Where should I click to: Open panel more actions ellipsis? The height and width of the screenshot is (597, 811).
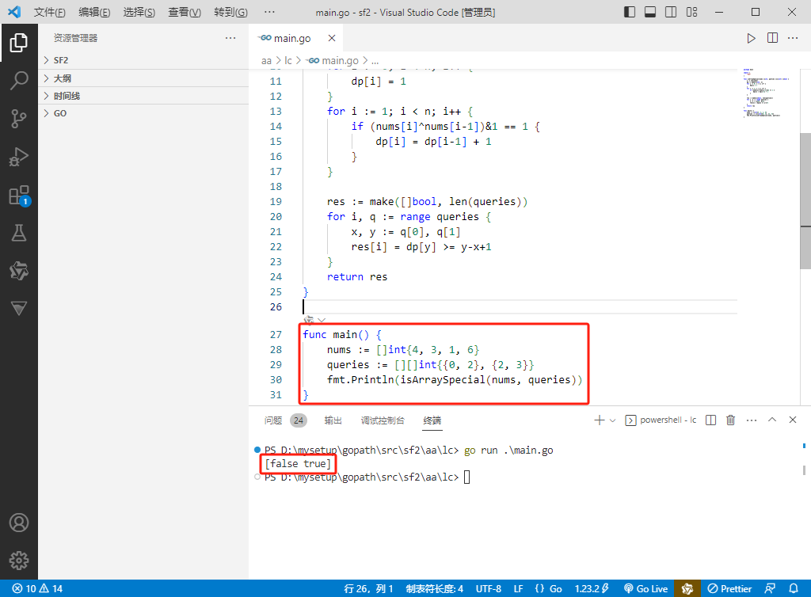[x=752, y=420]
